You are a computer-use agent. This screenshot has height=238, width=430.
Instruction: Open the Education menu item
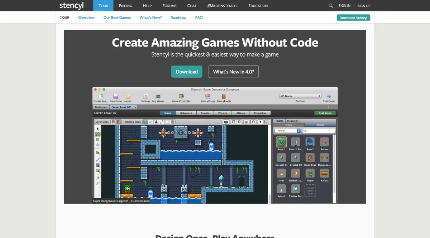pos(258,6)
